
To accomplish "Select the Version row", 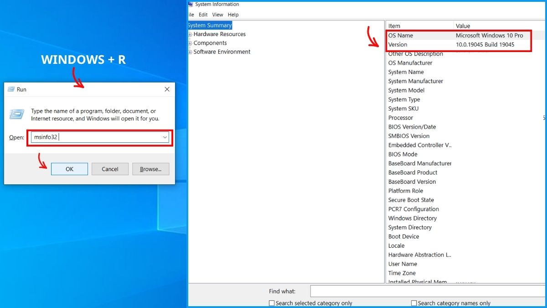I will (466, 44).
